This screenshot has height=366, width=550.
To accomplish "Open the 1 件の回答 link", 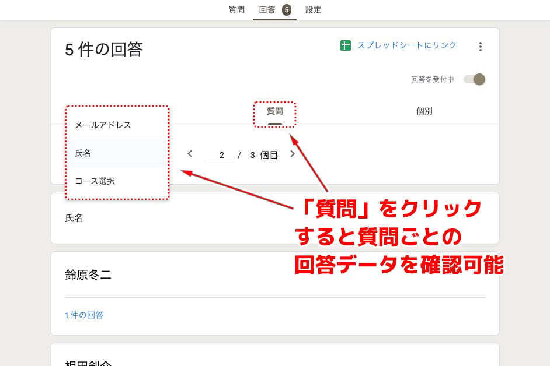I will (x=84, y=315).
